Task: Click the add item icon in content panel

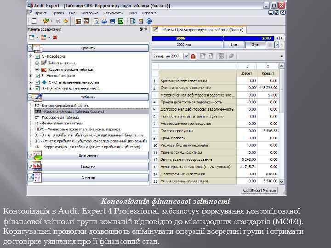Action: click(x=32, y=37)
